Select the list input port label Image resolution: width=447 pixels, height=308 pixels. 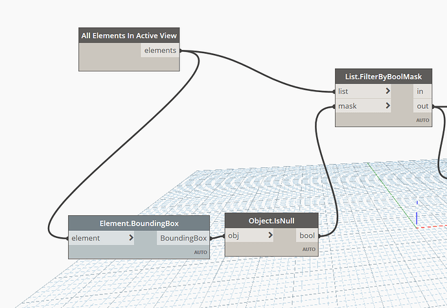point(343,91)
